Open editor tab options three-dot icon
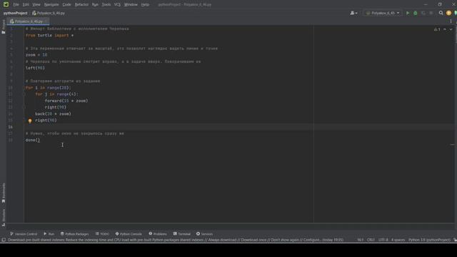The image size is (457, 257). 451,21
